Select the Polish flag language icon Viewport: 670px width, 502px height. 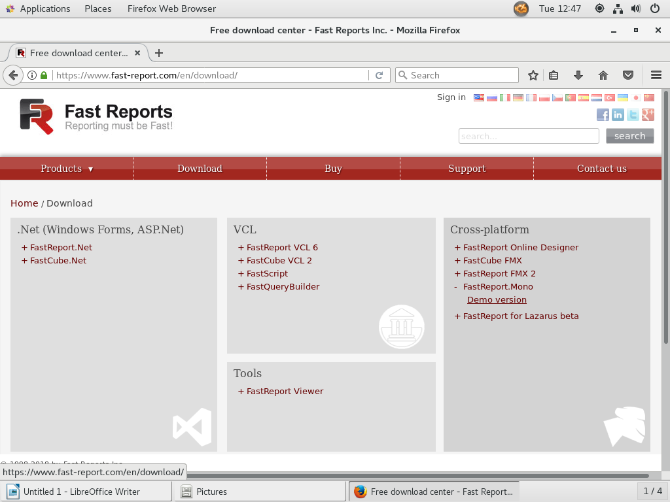point(544,98)
